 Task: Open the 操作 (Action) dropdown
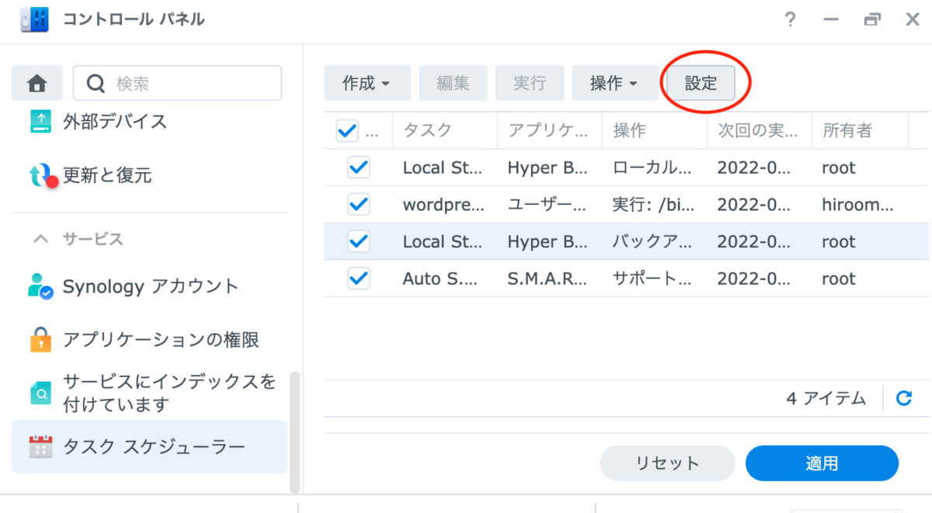[x=614, y=83]
